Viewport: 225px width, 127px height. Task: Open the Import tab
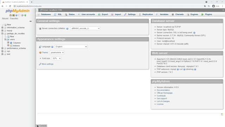point(116,14)
